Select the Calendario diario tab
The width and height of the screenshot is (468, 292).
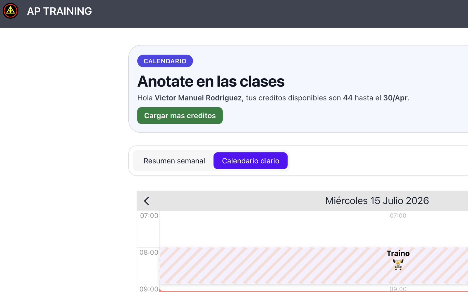[x=250, y=161]
